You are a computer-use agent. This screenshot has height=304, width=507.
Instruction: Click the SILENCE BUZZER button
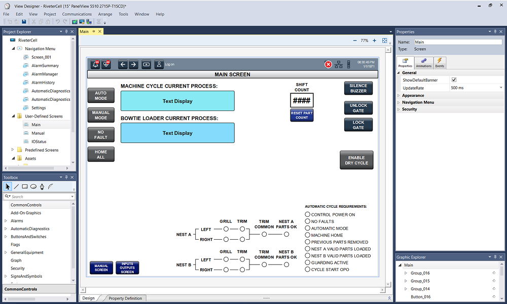click(358, 88)
